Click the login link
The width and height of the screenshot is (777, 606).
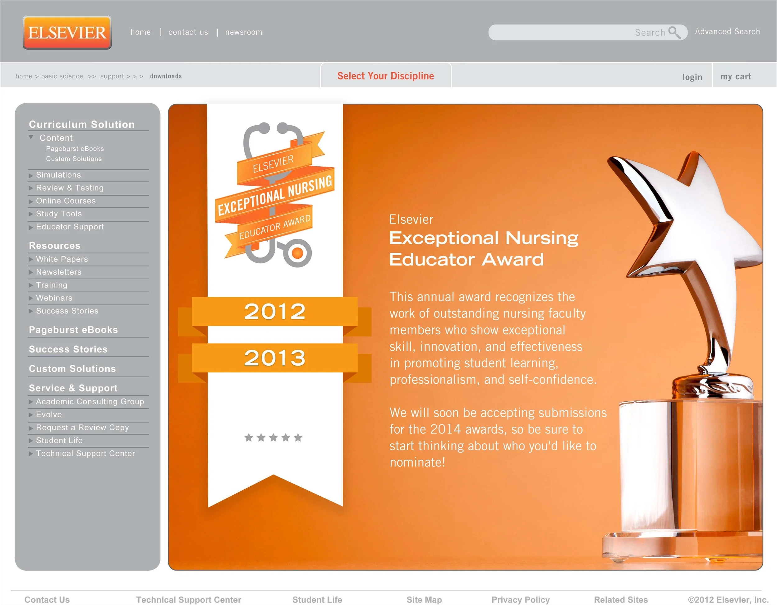692,77
